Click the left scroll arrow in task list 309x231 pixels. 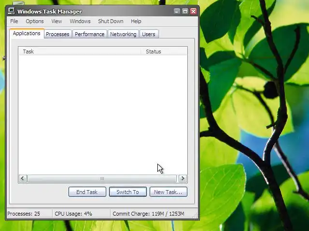(23, 179)
